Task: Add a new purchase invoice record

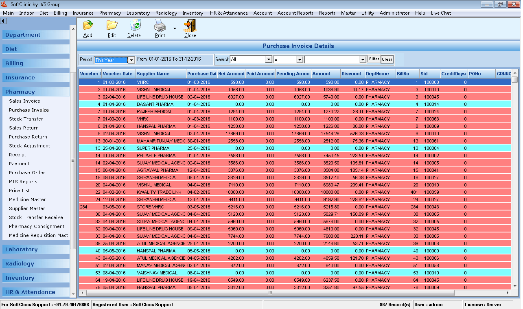Action: pos(88,28)
